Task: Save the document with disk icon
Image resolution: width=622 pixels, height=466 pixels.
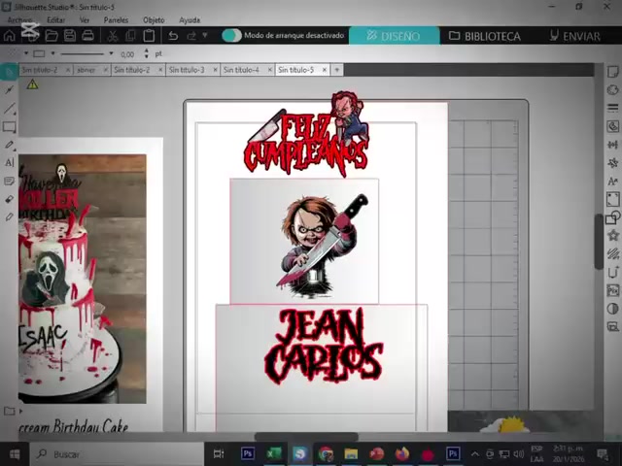Action: pos(70,36)
